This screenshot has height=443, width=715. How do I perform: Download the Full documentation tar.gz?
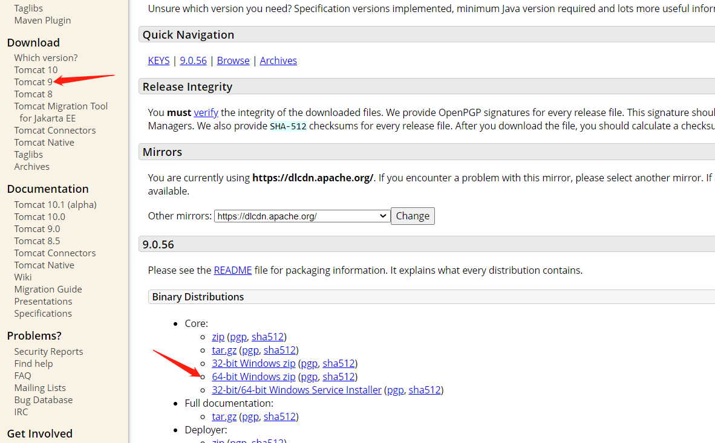(x=224, y=416)
